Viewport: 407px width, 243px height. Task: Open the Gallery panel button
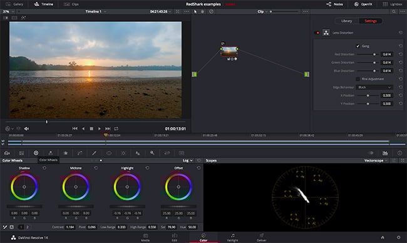pyautogui.click(x=14, y=4)
